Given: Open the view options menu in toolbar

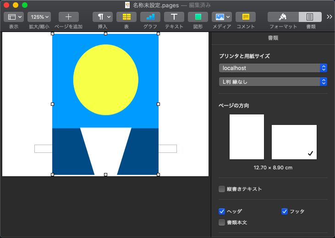Looking at the screenshot, I should click(13, 17).
